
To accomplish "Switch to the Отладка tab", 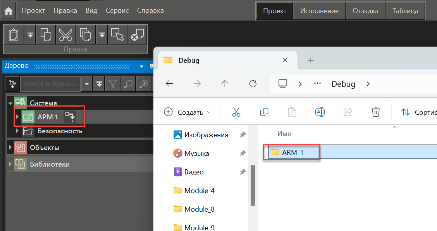I will tap(365, 11).
